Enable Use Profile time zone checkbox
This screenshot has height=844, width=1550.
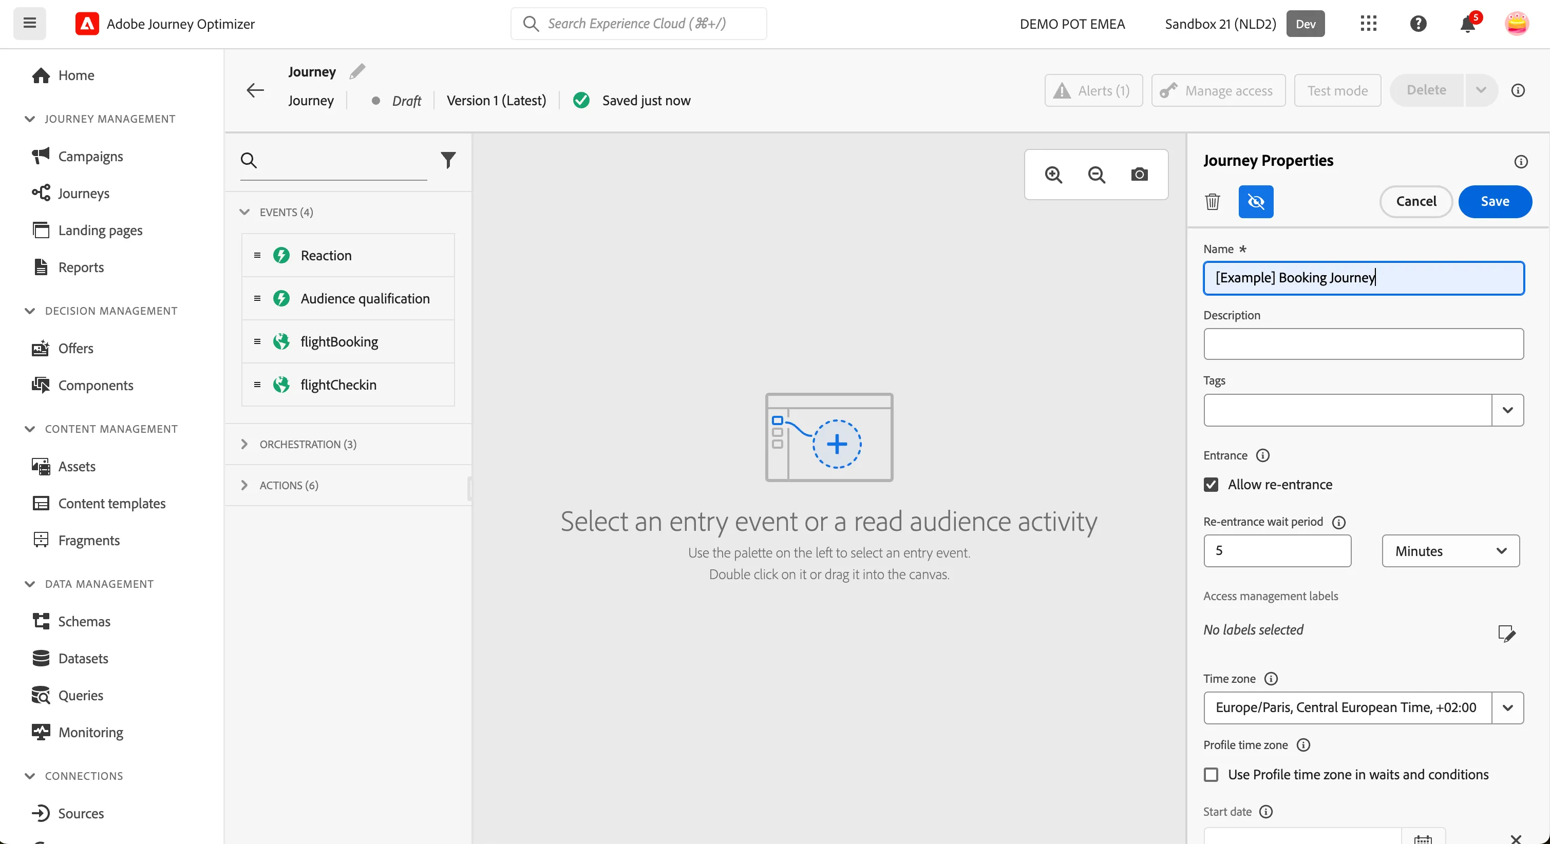pos(1211,774)
